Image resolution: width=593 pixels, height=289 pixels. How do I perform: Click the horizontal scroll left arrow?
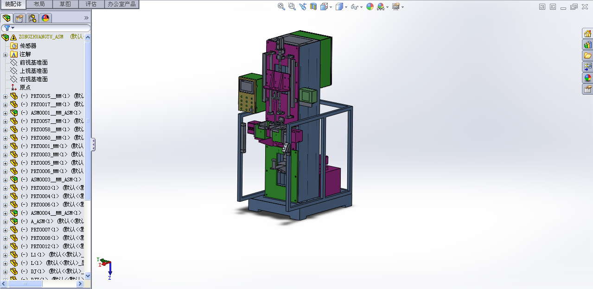click(x=4, y=283)
